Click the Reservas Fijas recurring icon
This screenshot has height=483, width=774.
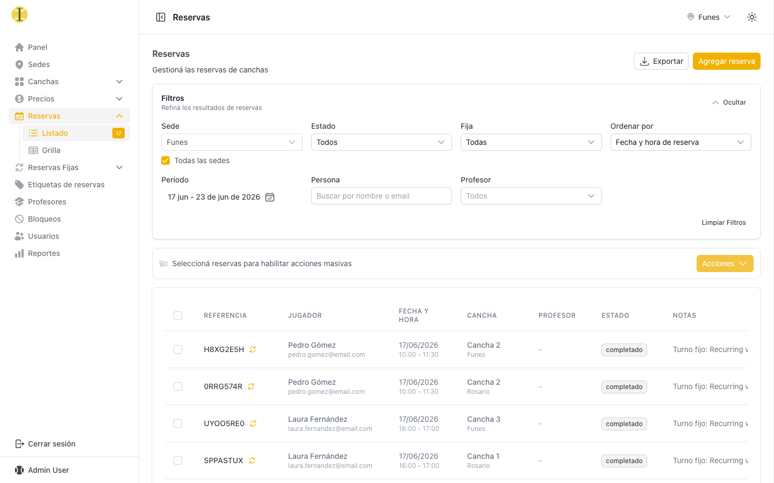click(19, 167)
